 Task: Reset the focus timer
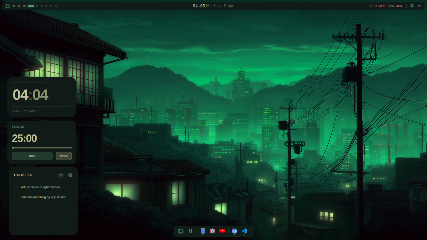click(64, 156)
